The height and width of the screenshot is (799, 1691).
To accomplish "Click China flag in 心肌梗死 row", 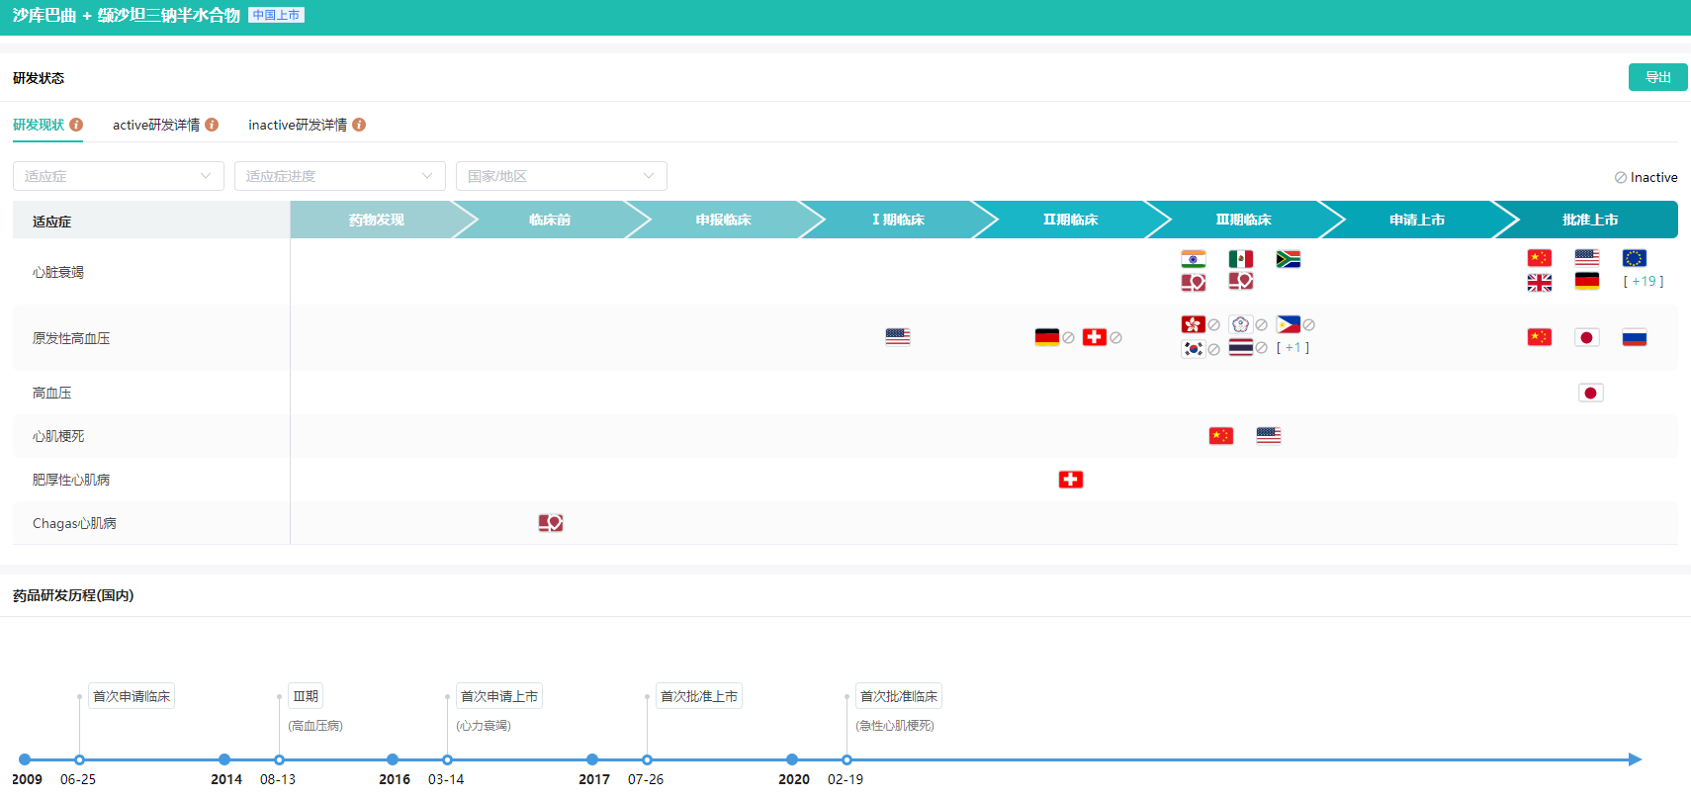I will coord(1221,436).
